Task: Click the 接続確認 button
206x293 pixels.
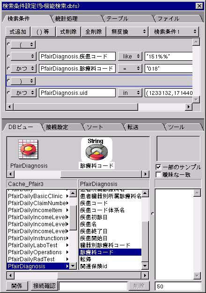Action: pyautogui.click(x=44, y=286)
